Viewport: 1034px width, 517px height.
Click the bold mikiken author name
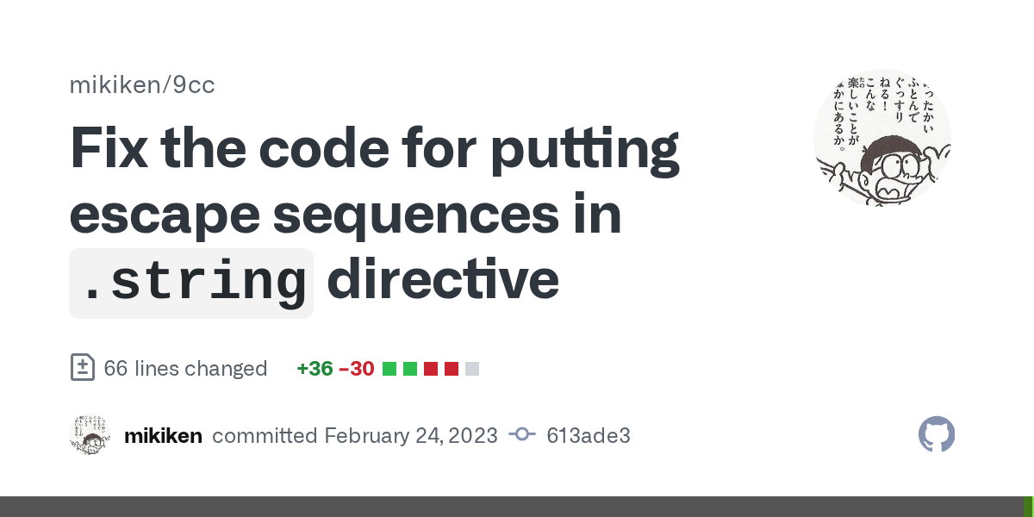[163, 435]
